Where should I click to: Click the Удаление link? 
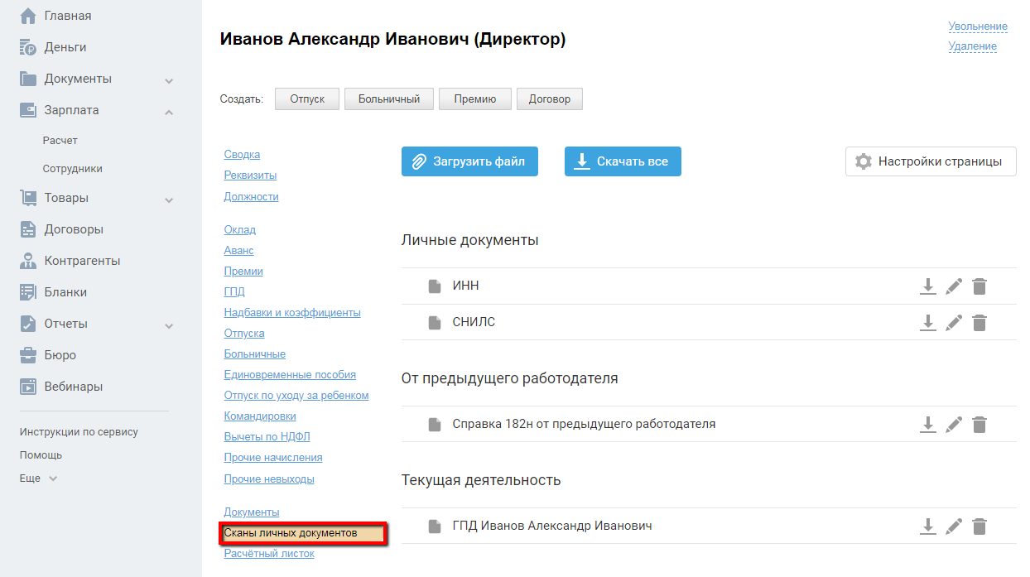[973, 46]
